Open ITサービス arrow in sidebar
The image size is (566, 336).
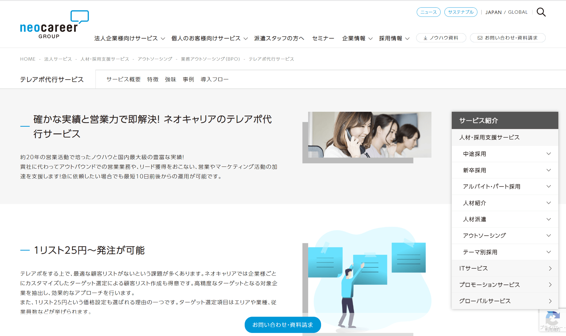[550, 268]
